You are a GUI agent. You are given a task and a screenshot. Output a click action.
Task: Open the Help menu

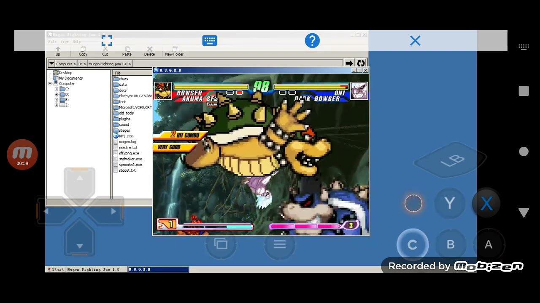click(x=76, y=42)
